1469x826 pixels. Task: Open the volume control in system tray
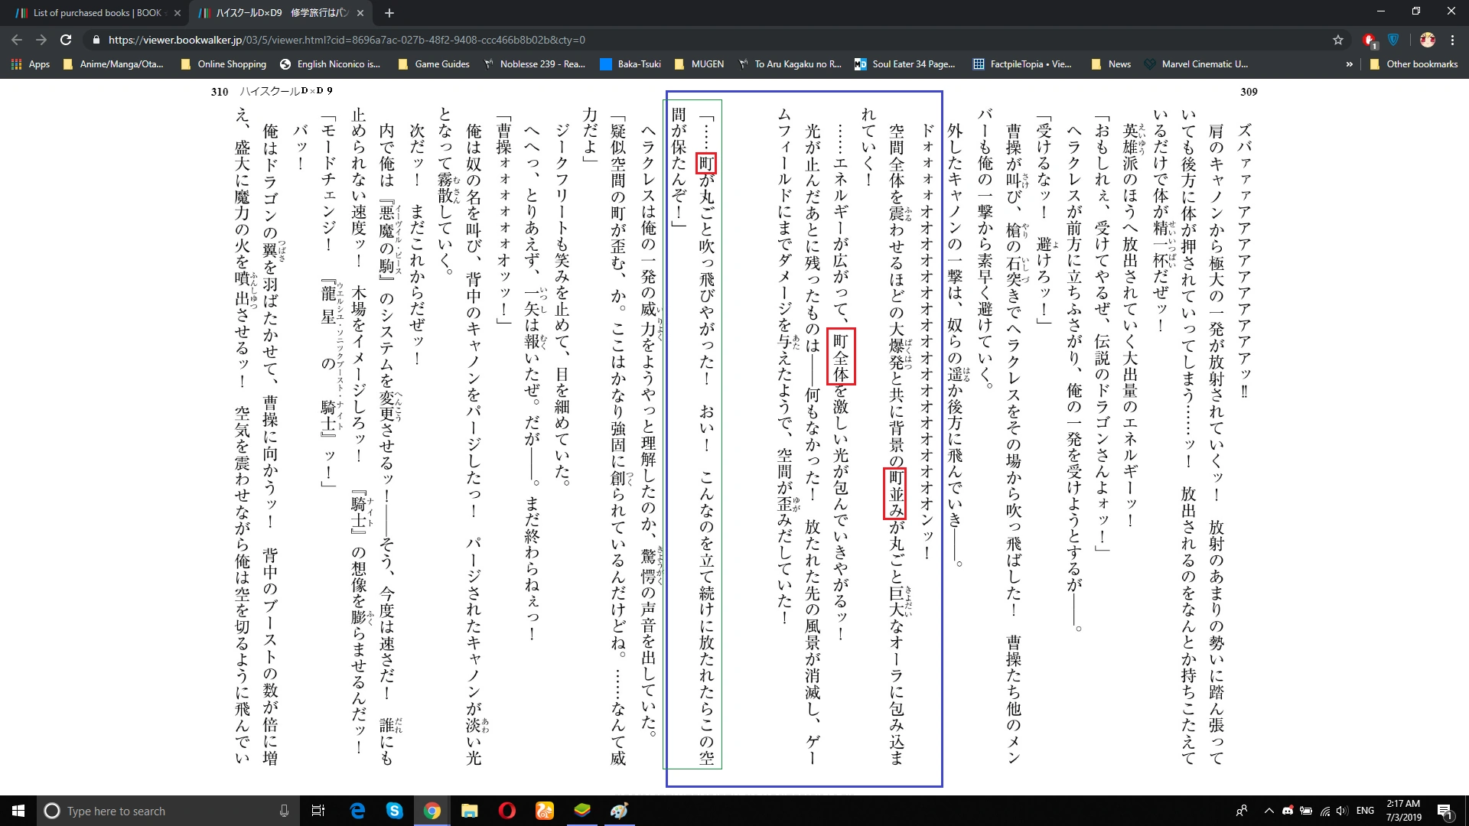1343,811
